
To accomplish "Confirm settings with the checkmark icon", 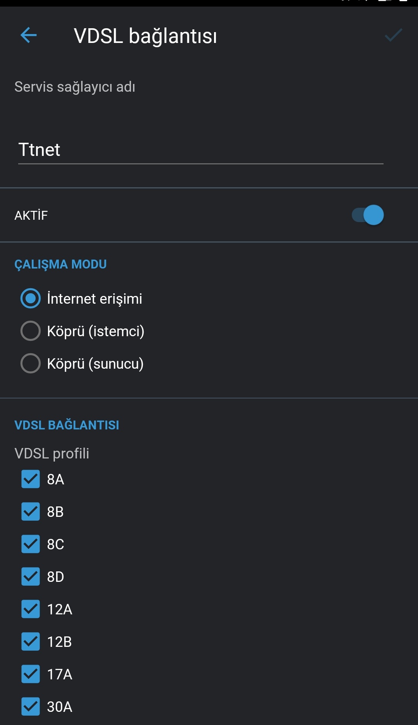I will pos(394,35).
